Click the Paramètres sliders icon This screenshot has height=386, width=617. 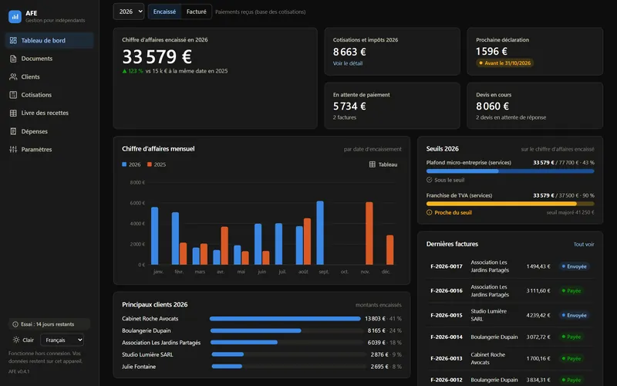pyautogui.click(x=13, y=149)
